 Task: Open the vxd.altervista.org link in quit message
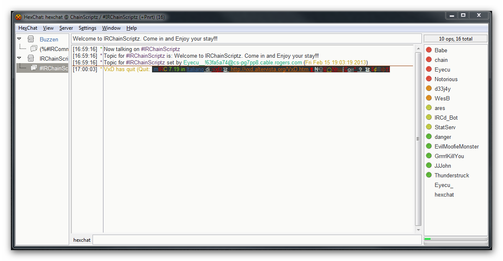[270, 69]
